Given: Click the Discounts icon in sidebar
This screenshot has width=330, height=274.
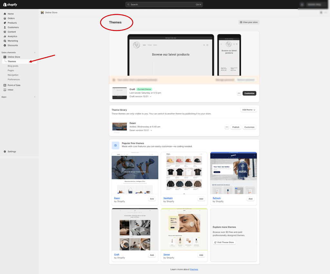Looking at the screenshot, I should pos(5,45).
